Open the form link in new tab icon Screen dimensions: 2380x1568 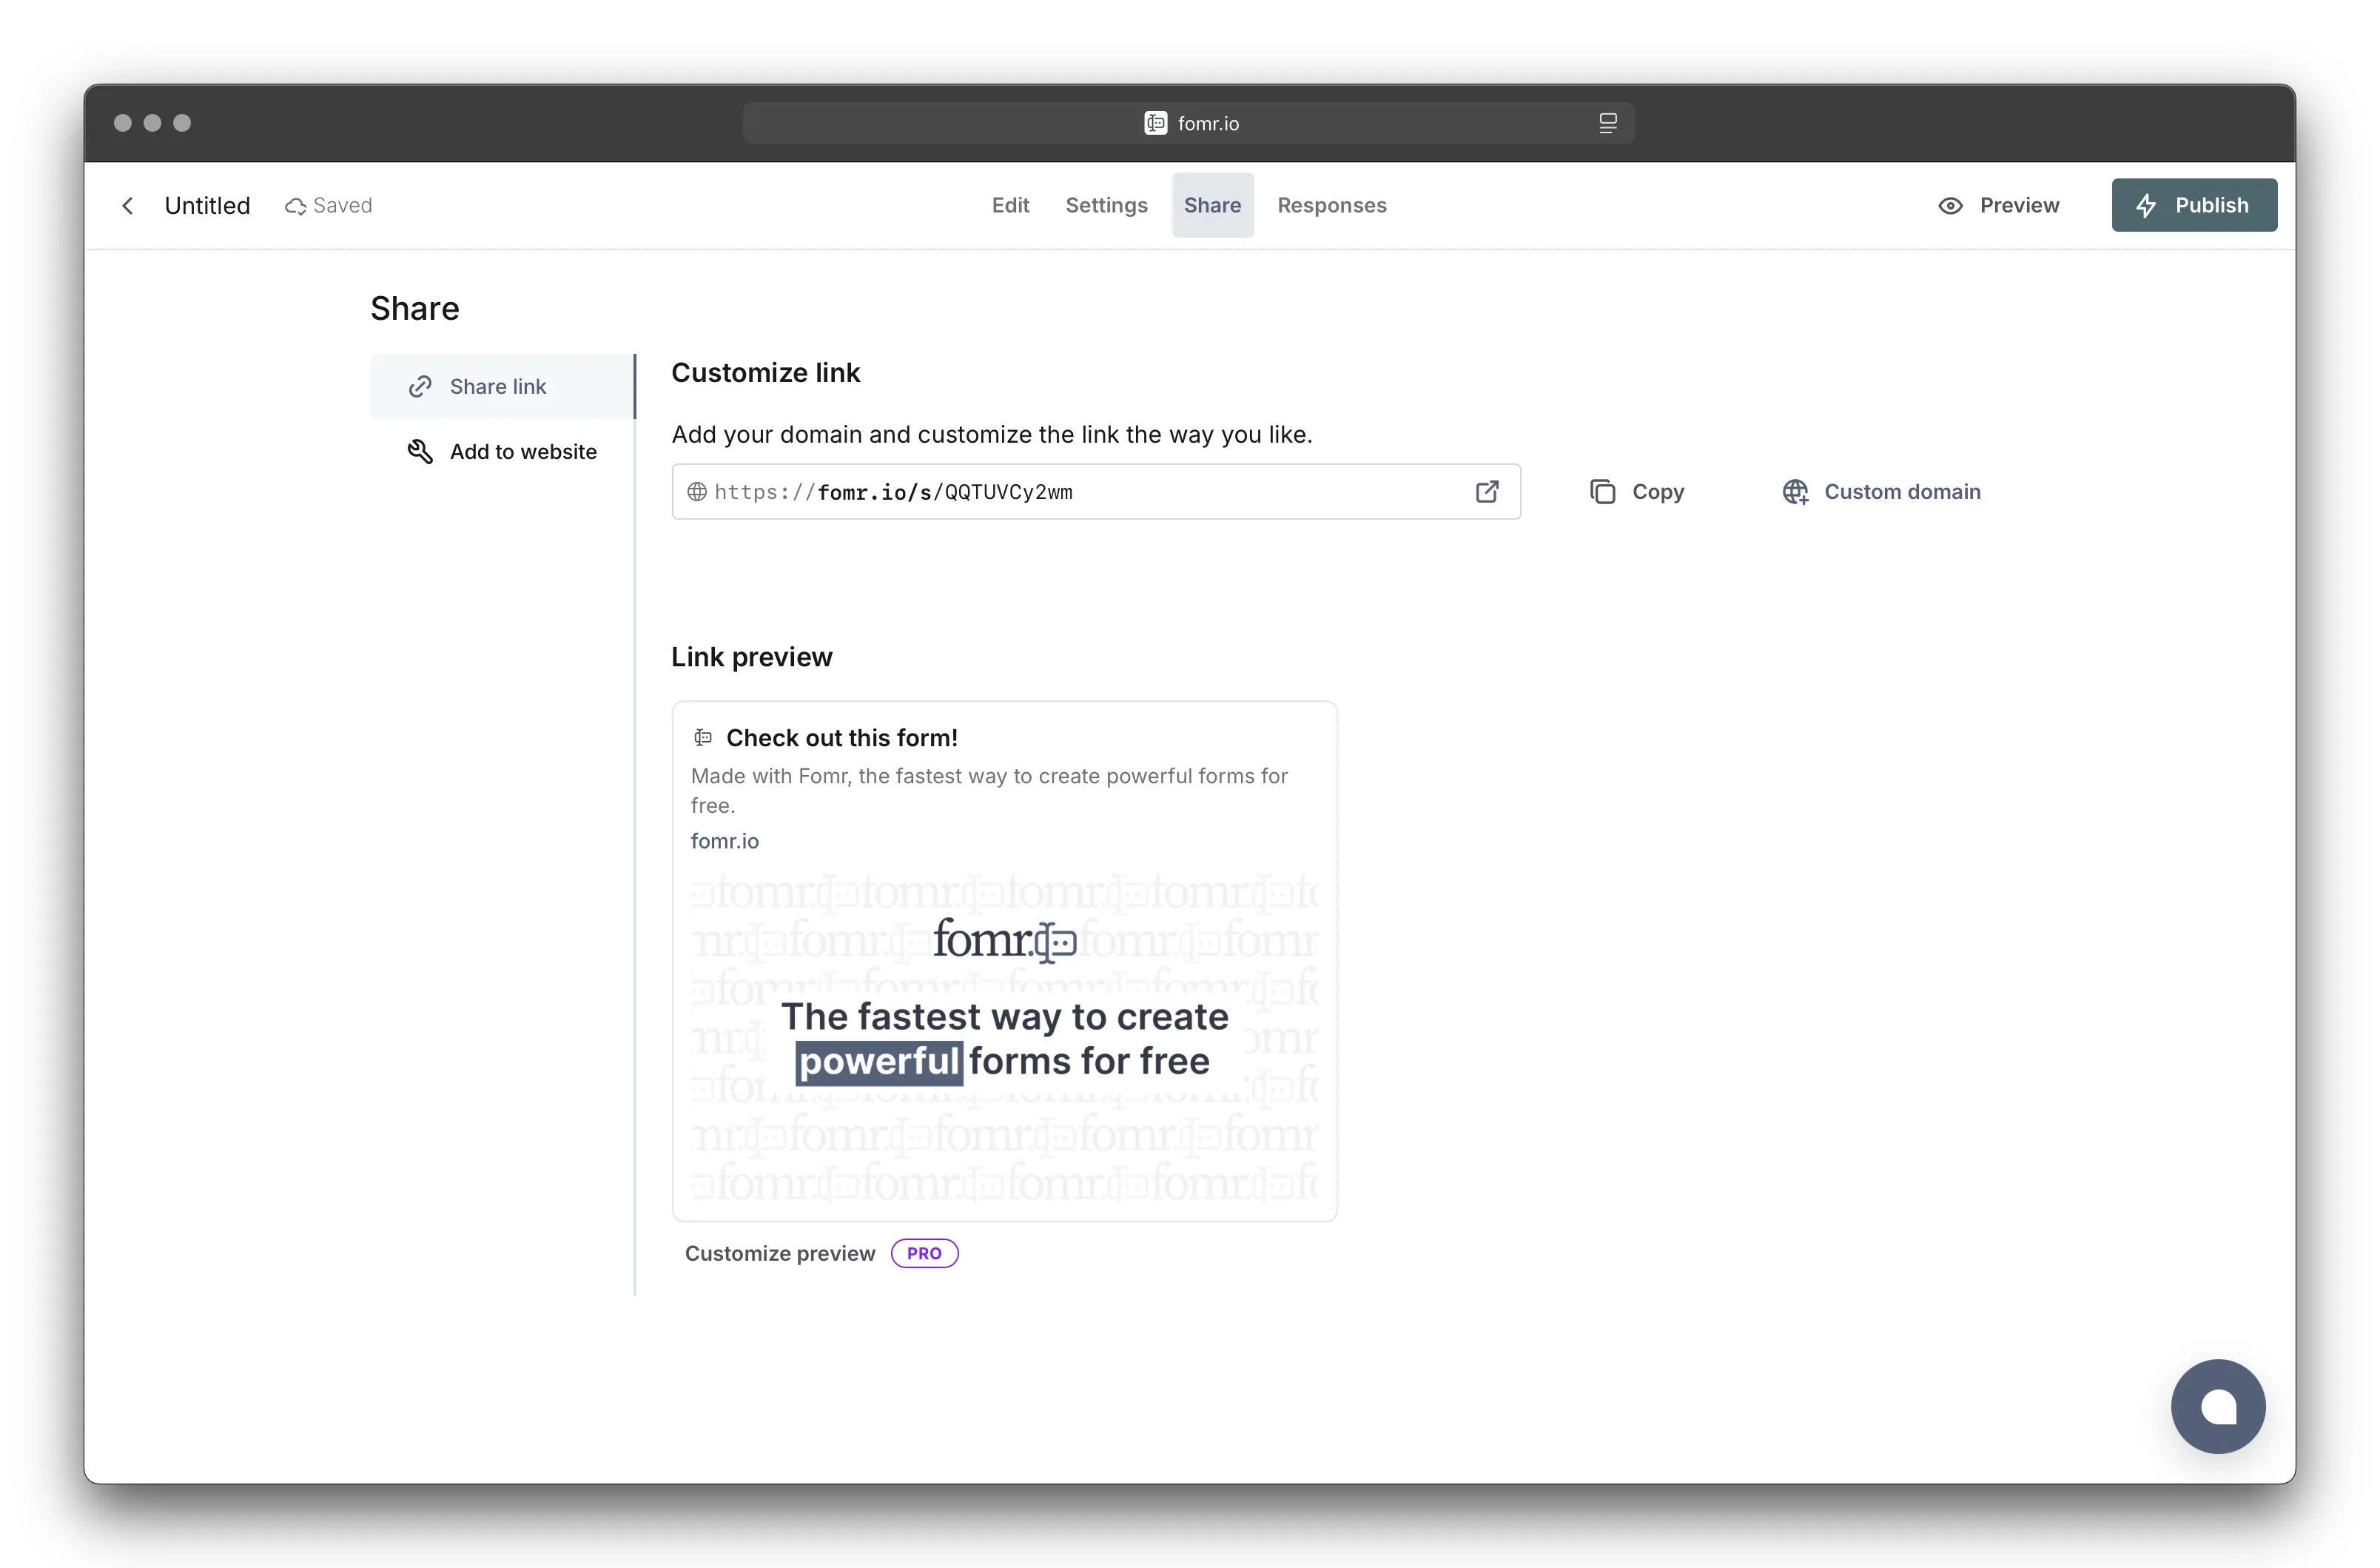(1487, 492)
